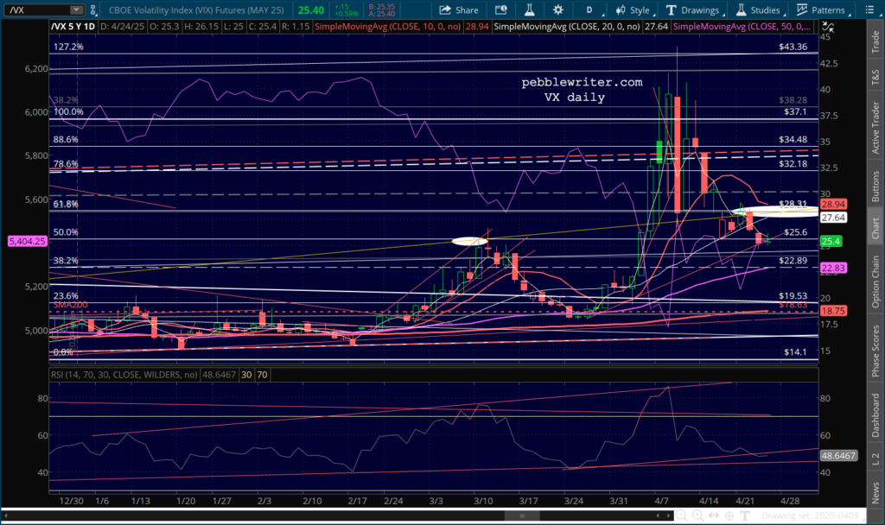This screenshot has height=525, width=885.
Task: Open the Patterns dropdown
Action: pos(819,10)
